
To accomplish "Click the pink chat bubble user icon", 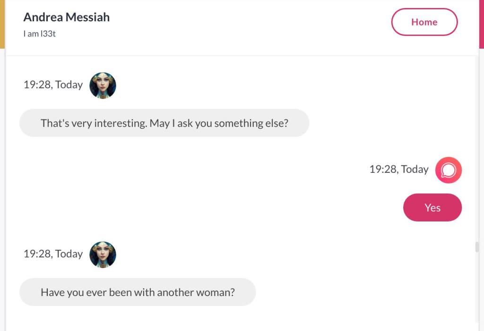I will 448,170.
